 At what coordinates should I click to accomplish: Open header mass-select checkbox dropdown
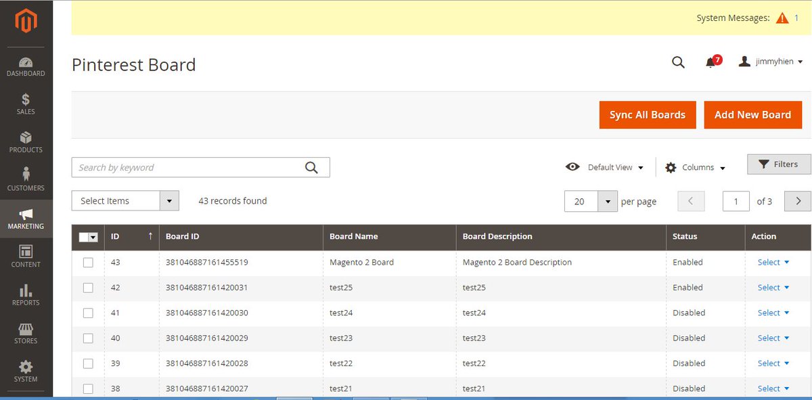[x=89, y=237]
